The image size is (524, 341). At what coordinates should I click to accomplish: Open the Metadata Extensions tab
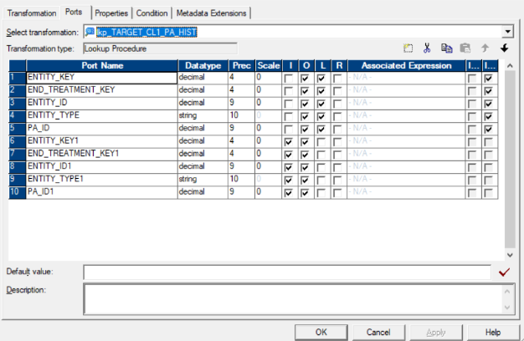tap(211, 13)
